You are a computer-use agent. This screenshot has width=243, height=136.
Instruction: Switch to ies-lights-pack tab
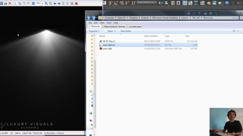pos(134,26)
